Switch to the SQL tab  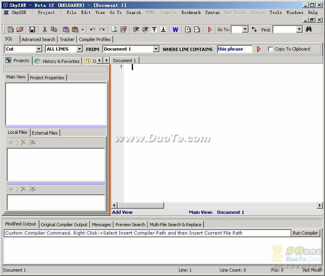pos(9,39)
